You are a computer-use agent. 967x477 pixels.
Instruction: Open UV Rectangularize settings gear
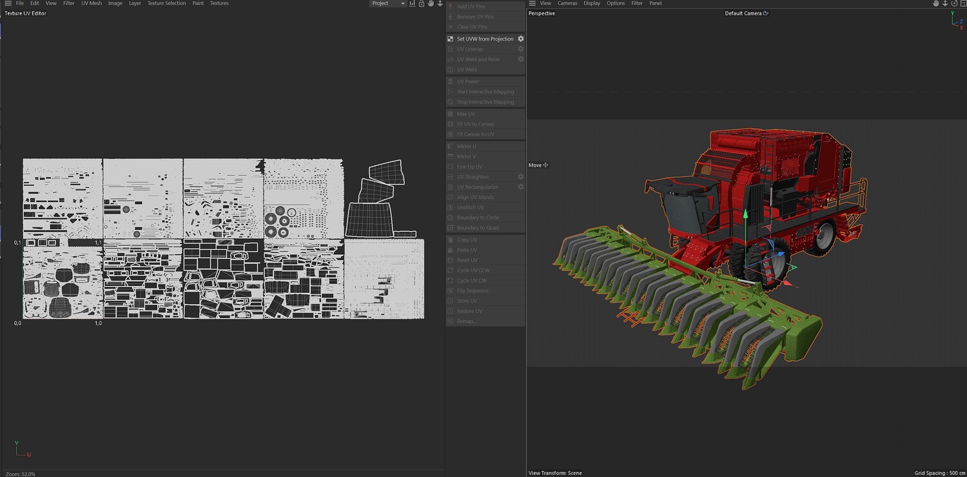tap(521, 187)
